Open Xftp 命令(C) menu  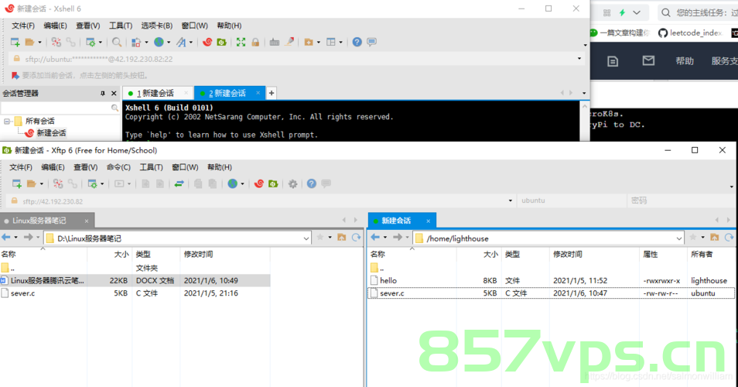click(118, 167)
